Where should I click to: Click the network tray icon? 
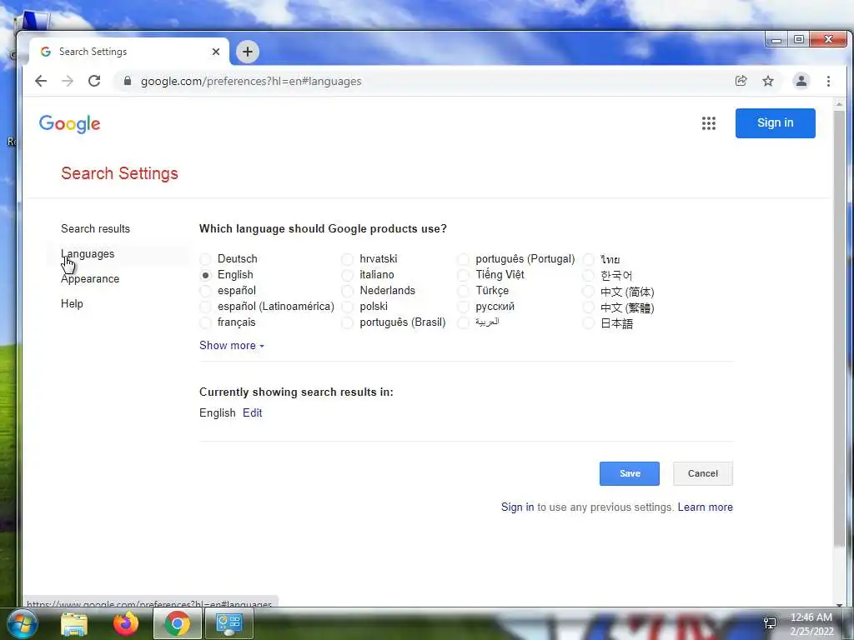[x=770, y=623]
